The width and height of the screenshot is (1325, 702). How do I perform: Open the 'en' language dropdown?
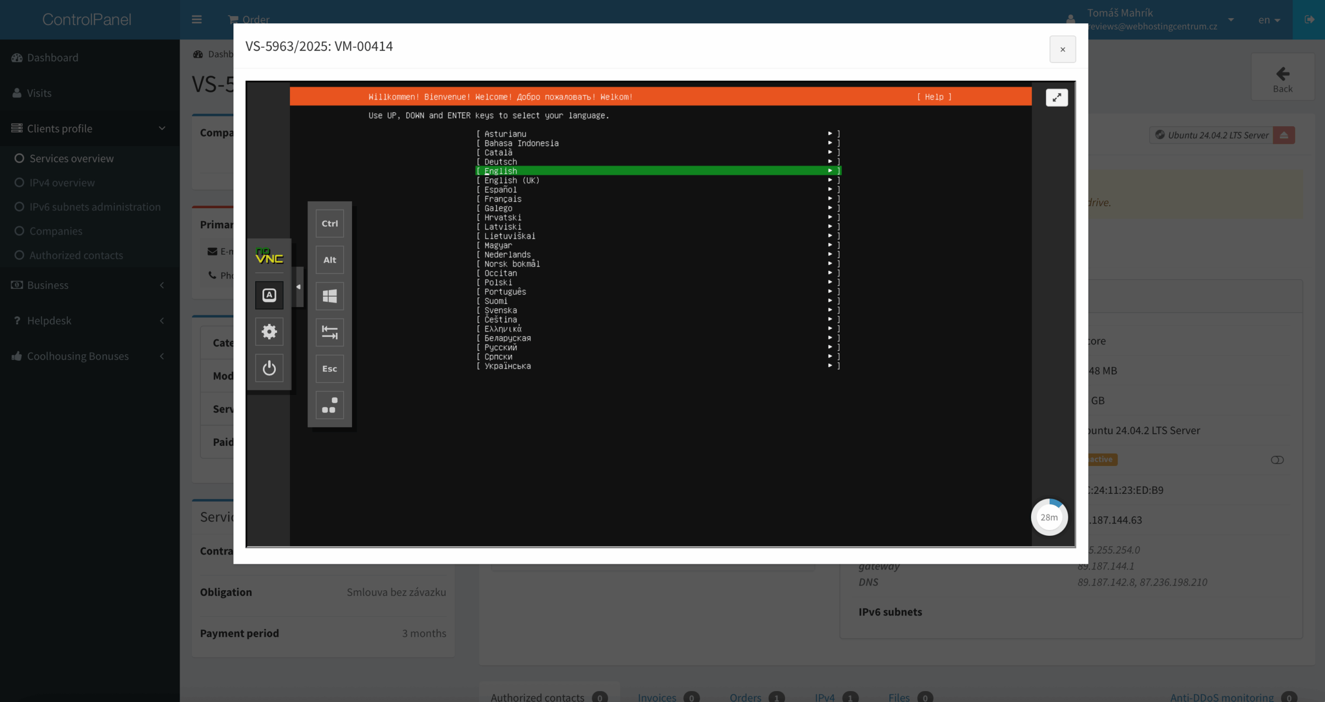(1268, 20)
